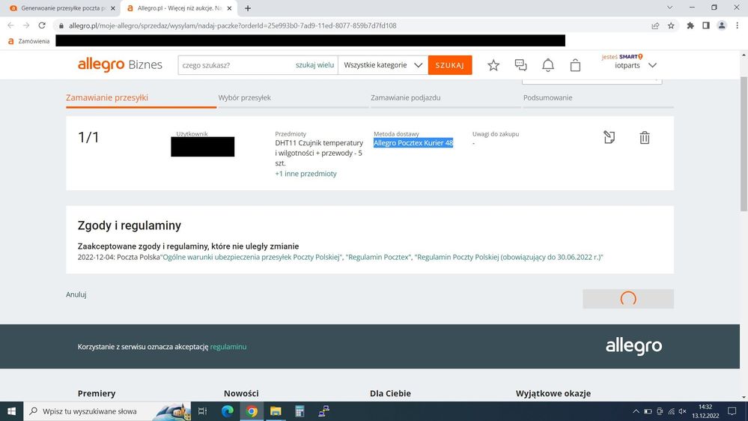Click the SZUKAJ search button
748x421 pixels.
[450, 65]
